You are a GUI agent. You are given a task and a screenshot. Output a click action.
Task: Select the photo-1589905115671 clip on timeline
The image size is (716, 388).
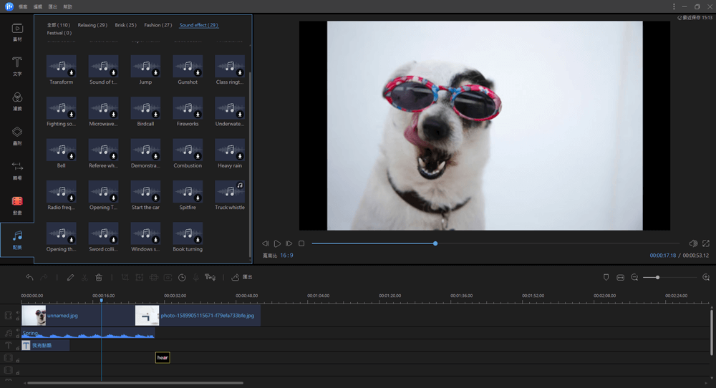198,316
